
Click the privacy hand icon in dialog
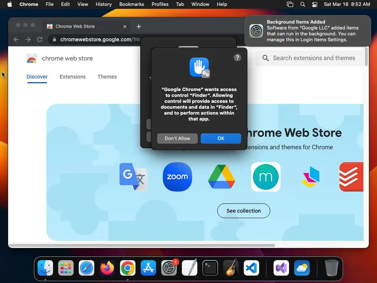click(x=199, y=67)
